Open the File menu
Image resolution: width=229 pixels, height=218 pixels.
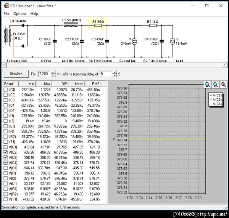pos(6,14)
